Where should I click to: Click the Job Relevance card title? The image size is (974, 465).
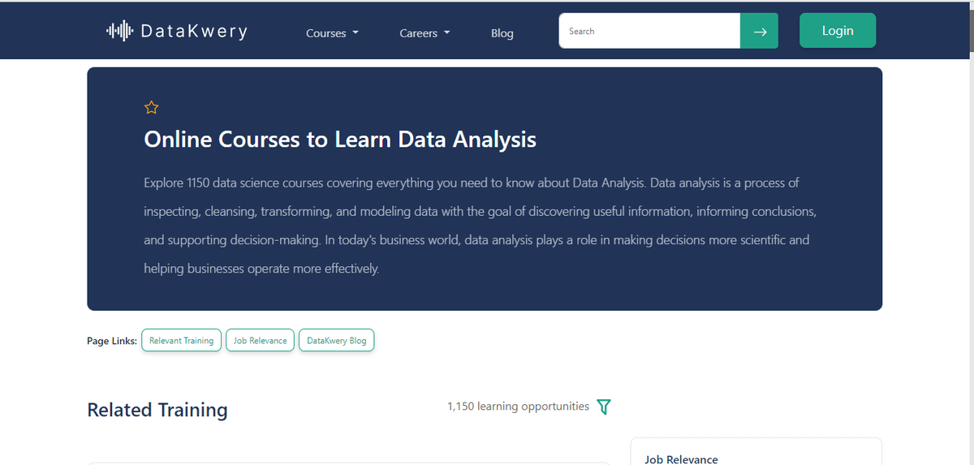(681, 459)
